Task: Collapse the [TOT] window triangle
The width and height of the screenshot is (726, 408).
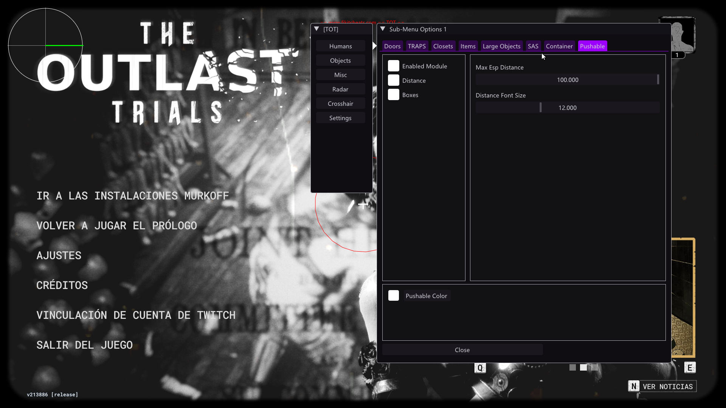Action: tap(317, 29)
